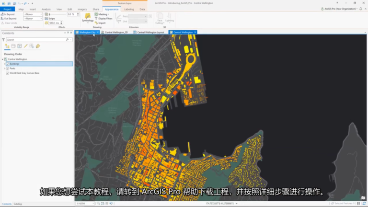This screenshot has width=368, height=207.
Task: Select the Buildings layer row
Action: pyautogui.click(x=39, y=64)
